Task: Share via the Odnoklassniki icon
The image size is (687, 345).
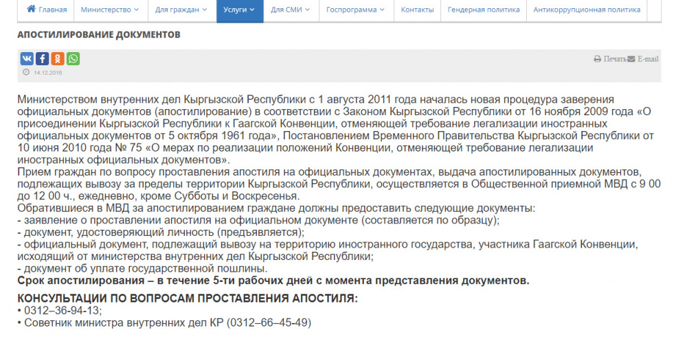Action: [57, 59]
